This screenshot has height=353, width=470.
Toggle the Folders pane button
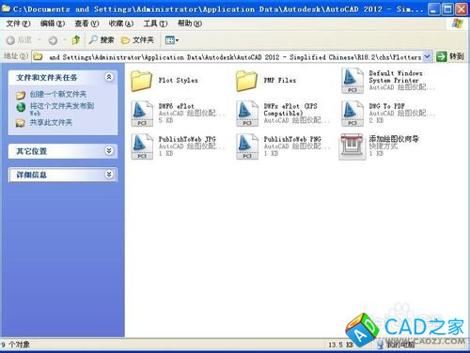(137, 40)
